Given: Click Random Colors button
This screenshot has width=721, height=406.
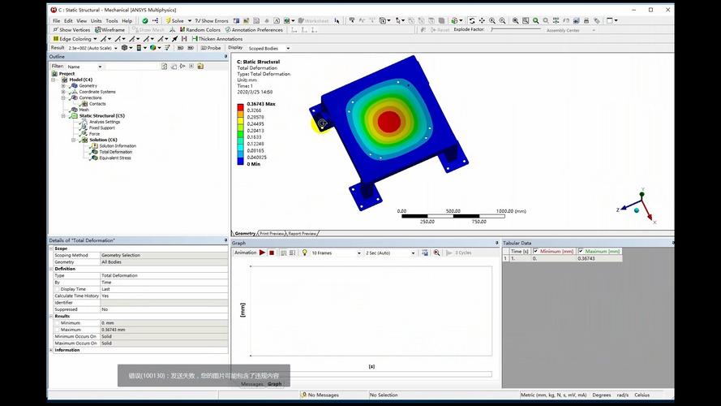Looking at the screenshot, I should 200,30.
